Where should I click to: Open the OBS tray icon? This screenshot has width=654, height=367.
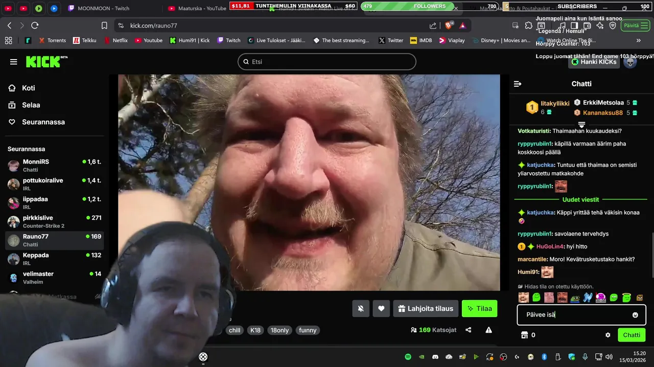coord(503,357)
